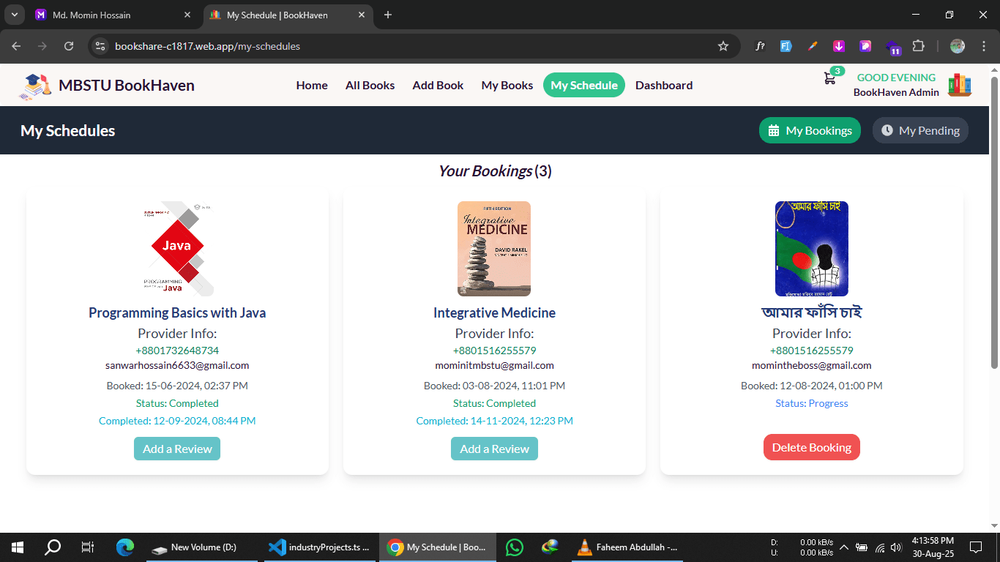The width and height of the screenshot is (1000, 562).
Task: Open the Dashboard nav item
Action: 664,85
